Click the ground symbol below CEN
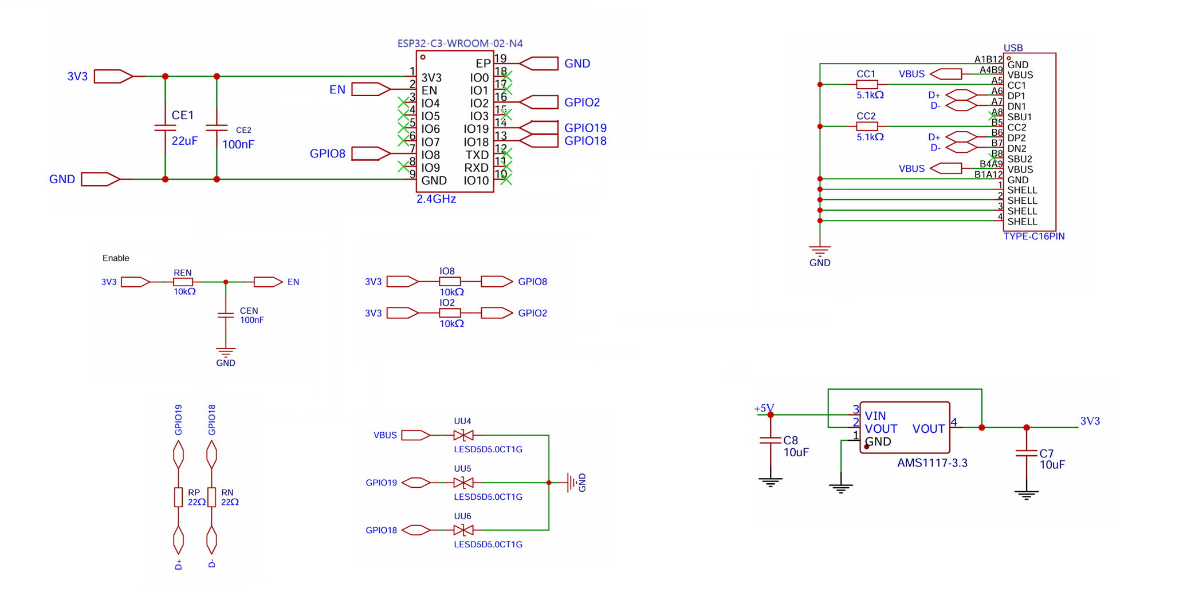The width and height of the screenshot is (1187, 612). click(226, 352)
